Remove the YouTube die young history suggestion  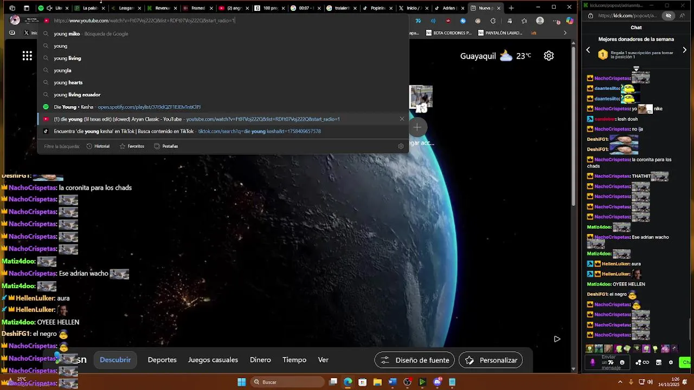click(402, 119)
